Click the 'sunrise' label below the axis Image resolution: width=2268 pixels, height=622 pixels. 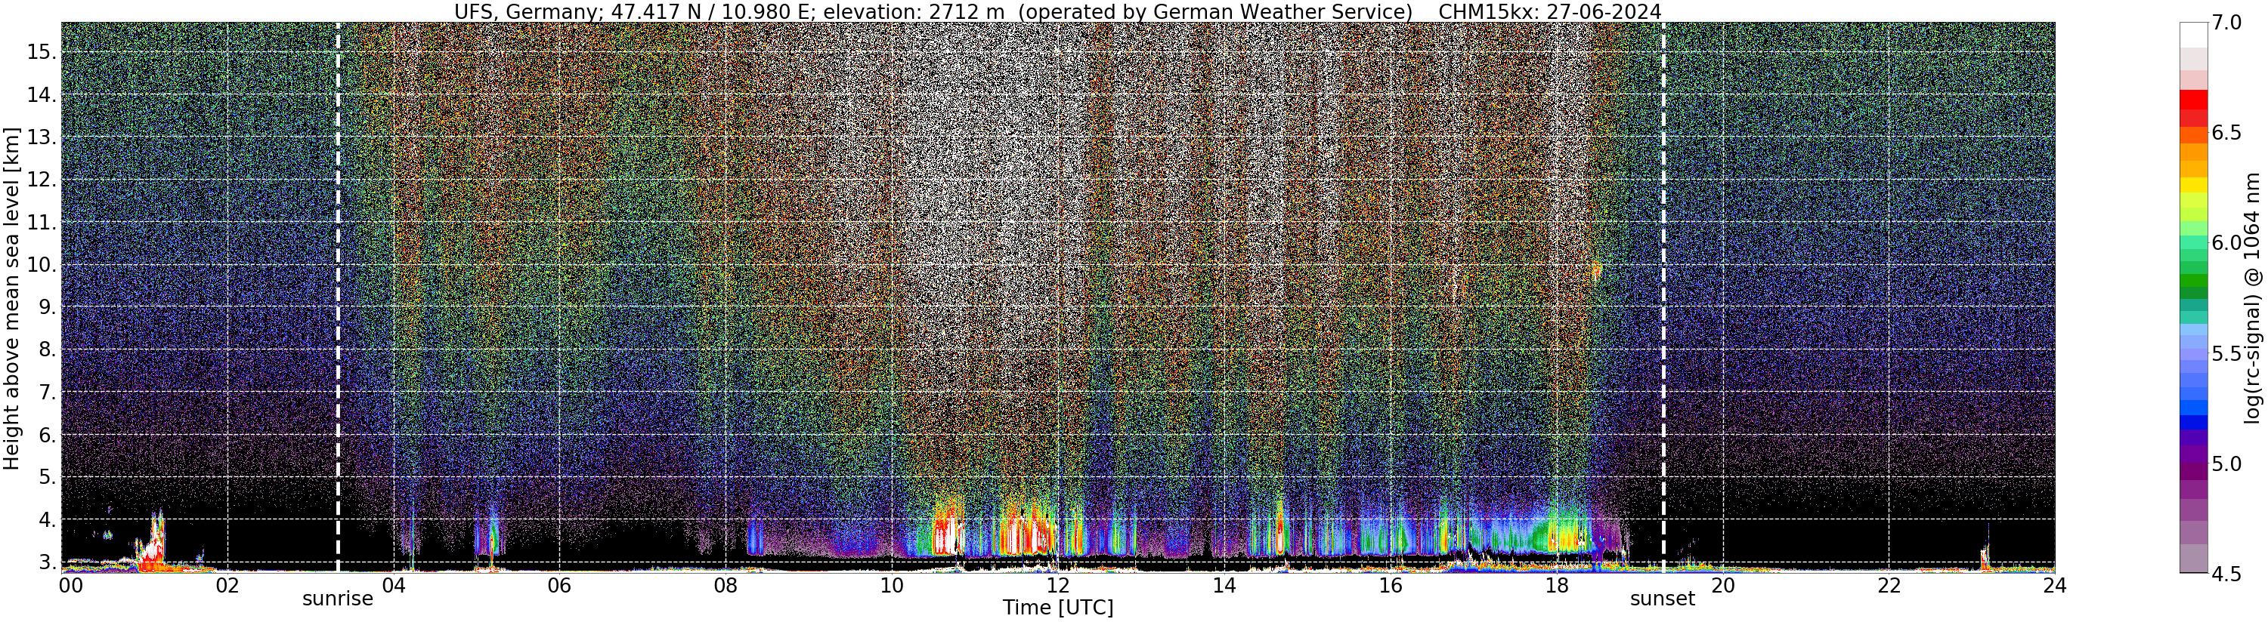(338, 599)
